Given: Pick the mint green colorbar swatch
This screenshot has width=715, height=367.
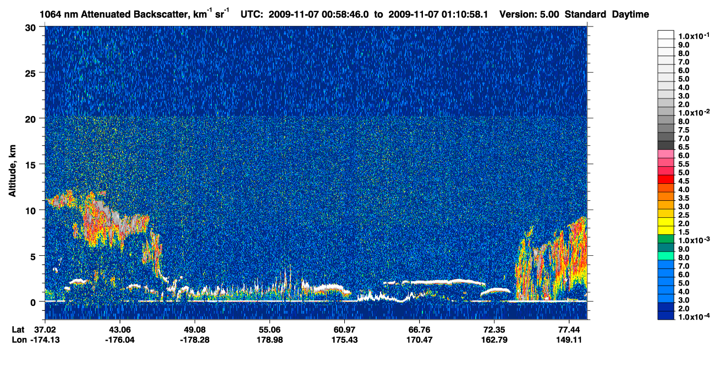Looking at the screenshot, I should point(666,255).
